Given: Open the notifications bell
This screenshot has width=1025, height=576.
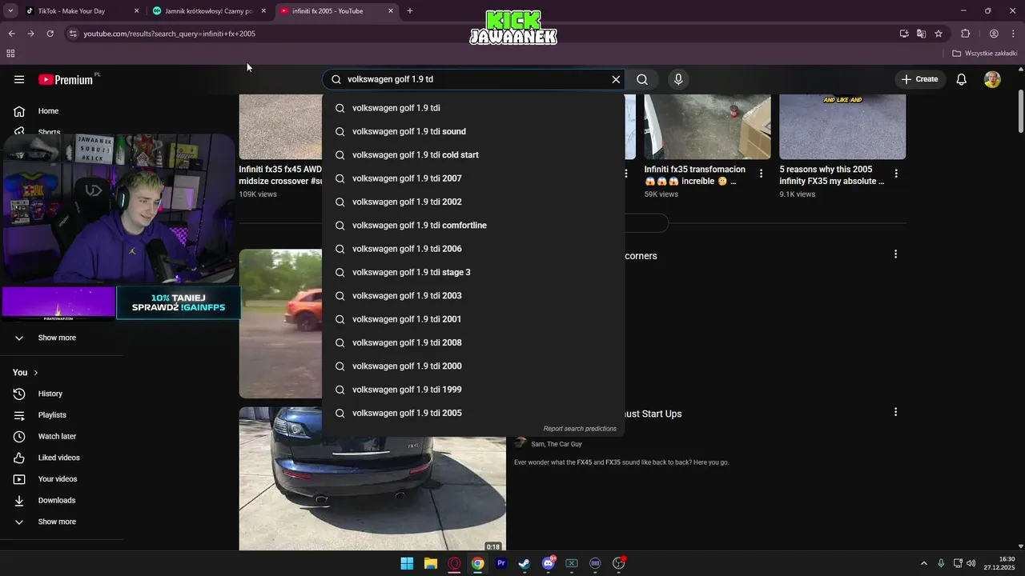Looking at the screenshot, I should coord(962,79).
